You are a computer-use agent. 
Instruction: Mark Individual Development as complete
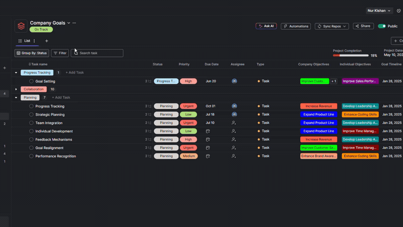tap(31, 131)
